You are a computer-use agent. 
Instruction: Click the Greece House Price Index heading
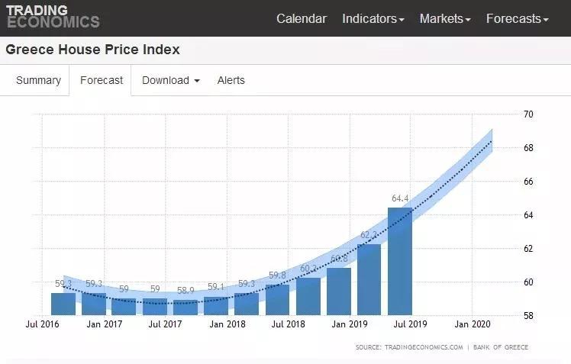click(93, 50)
